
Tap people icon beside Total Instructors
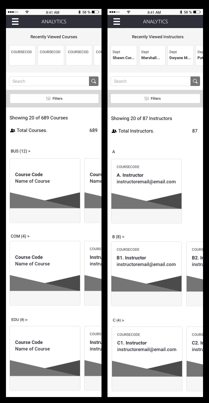point(114,131)
